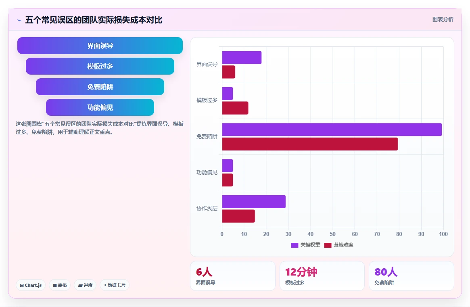
Task: Click the purple 界面误导 bar in chart
Action: [x=242, y=58]
